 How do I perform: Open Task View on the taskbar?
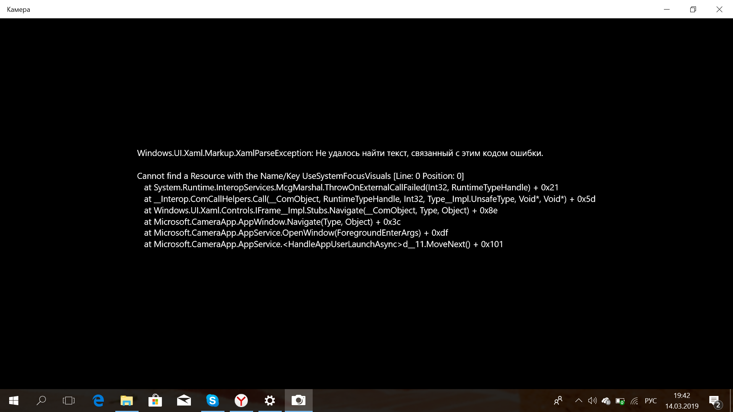tap(69, 401)
